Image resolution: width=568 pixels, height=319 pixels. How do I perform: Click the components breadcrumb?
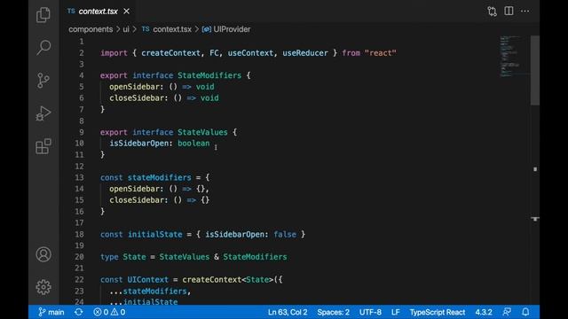(91, 29)
